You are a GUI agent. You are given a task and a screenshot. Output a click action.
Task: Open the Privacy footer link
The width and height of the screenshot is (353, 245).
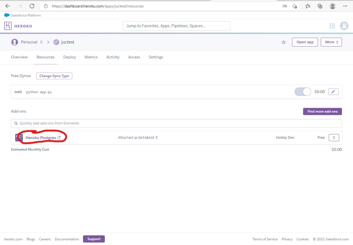287,239
